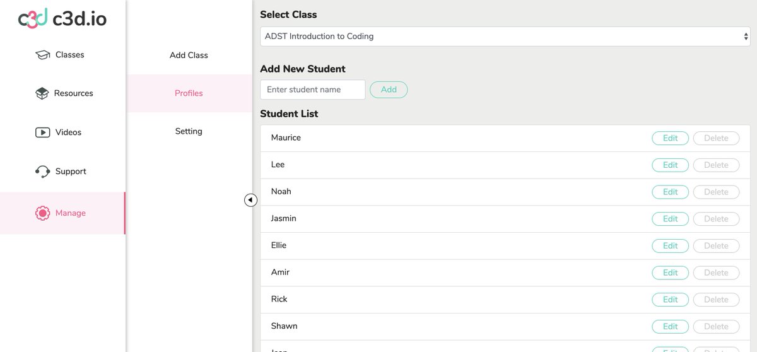Open Classes in the sidebar
Screen dimensions: 757x352
[62, 55]
